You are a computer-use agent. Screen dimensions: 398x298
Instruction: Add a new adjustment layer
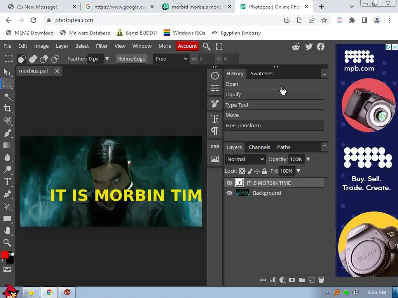282,280
